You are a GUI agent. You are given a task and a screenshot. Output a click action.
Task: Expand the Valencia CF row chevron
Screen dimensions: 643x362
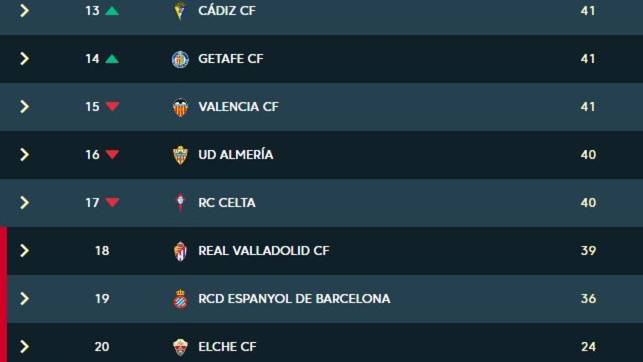pos(24,107)
